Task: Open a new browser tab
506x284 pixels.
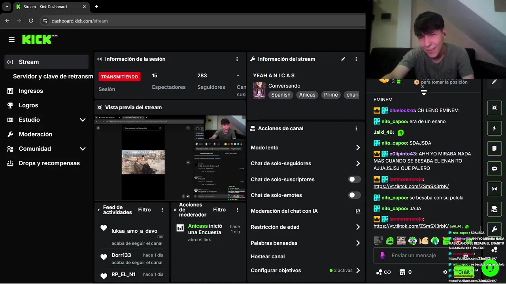Action: (96, 7)
